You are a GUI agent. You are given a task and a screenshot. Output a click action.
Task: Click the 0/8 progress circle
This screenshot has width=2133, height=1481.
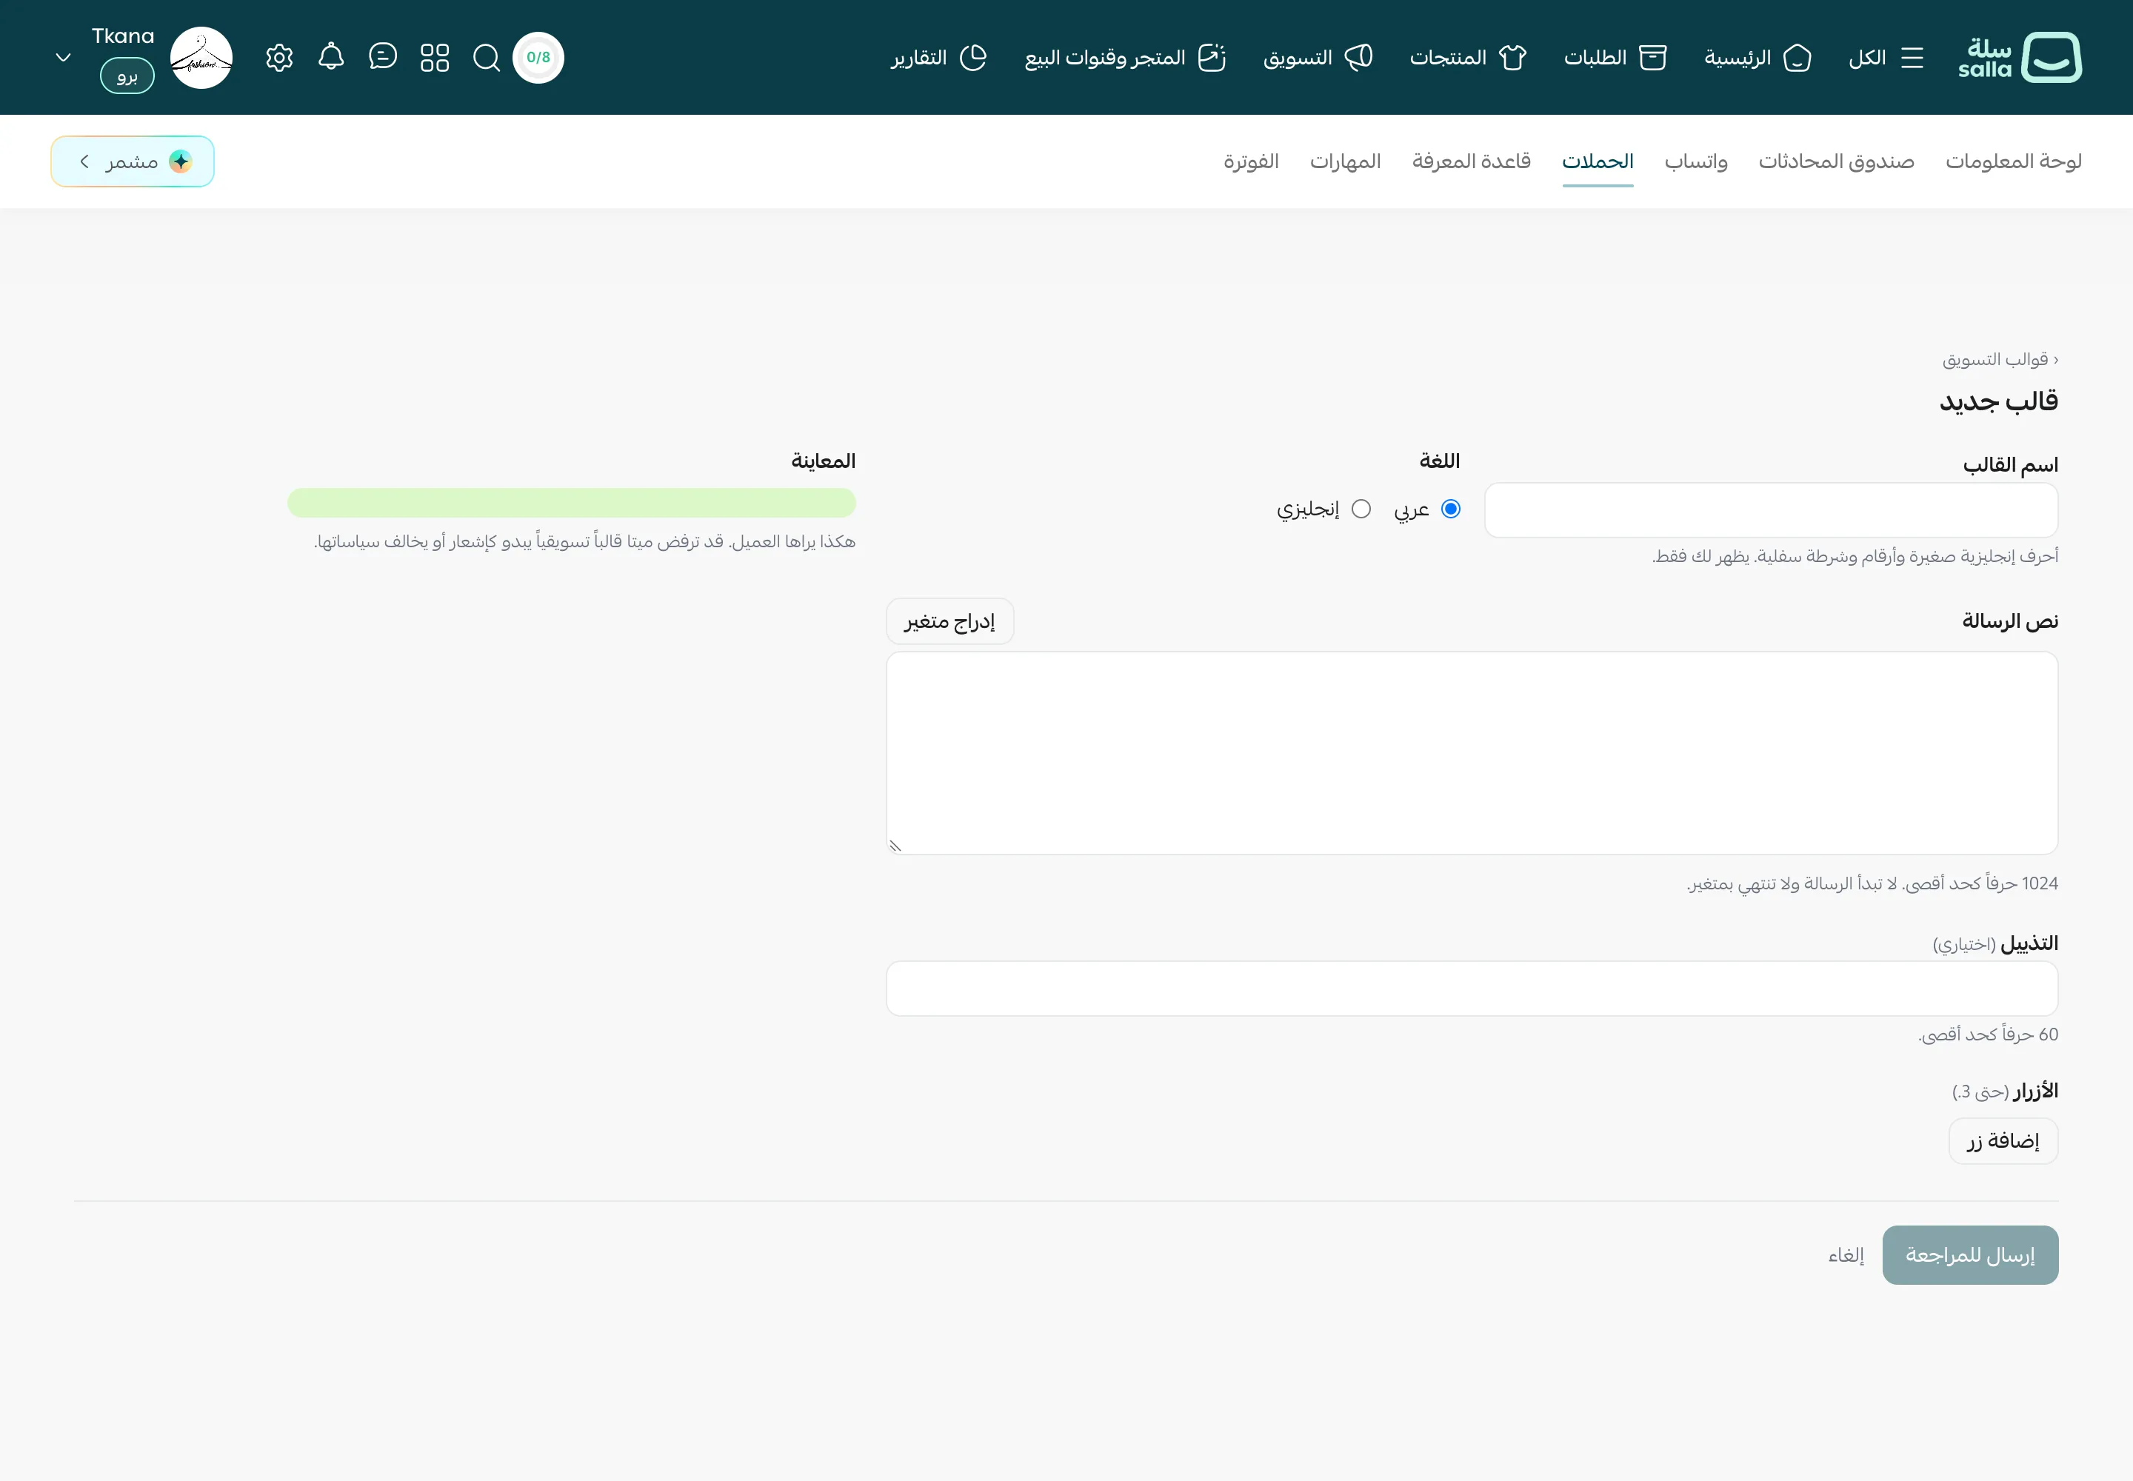click(538, 58)
